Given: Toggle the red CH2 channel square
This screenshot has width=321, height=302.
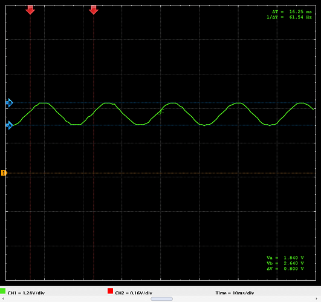Looking at the screenshot, I should point(111,291).
